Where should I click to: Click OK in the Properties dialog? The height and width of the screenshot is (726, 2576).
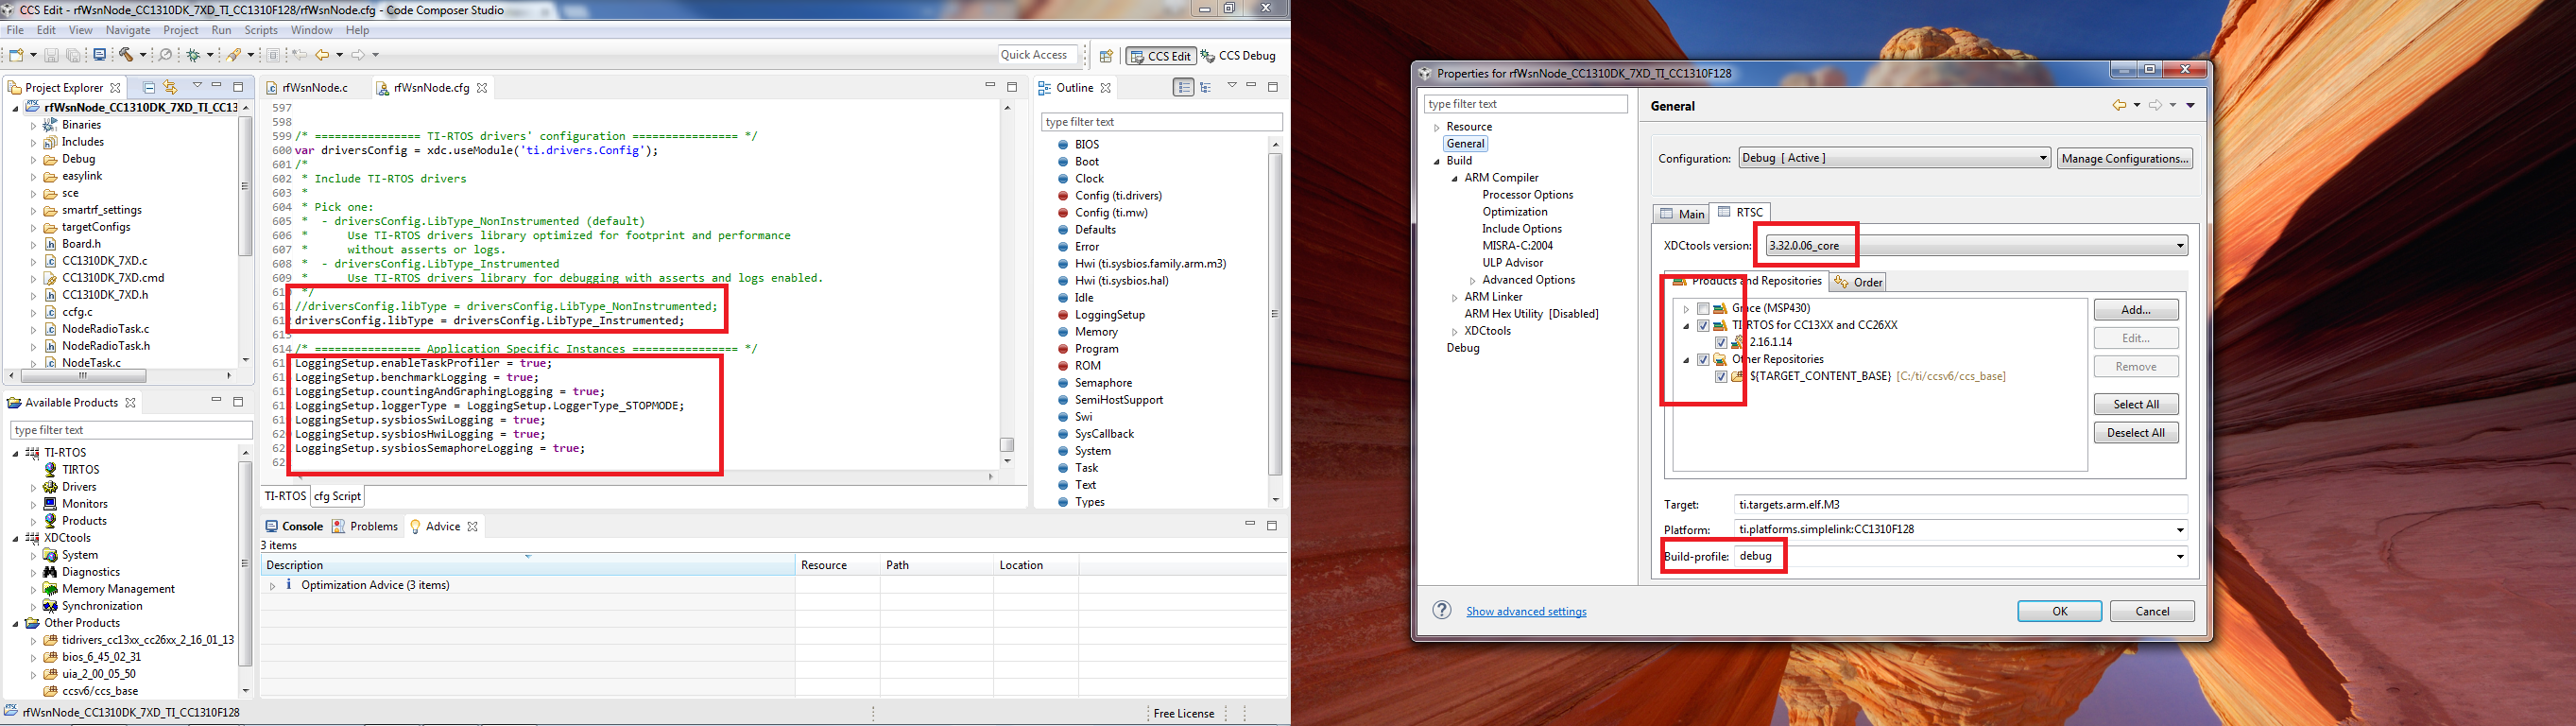pyautogui.click(x=2059, y=611)
